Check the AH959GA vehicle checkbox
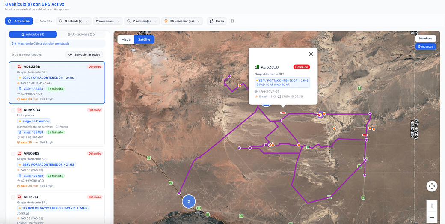The height and width of the screenshot is (224, 445). pos(13,110)
